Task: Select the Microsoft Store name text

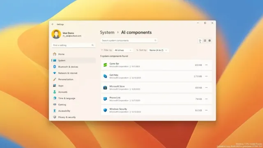Action: [x=117, y=86]
